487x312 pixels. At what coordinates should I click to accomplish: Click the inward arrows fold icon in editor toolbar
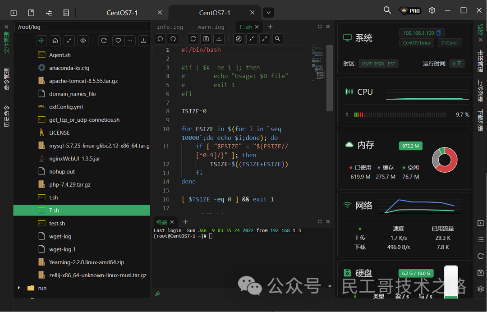pyautogui.click(x=252, y=39)
